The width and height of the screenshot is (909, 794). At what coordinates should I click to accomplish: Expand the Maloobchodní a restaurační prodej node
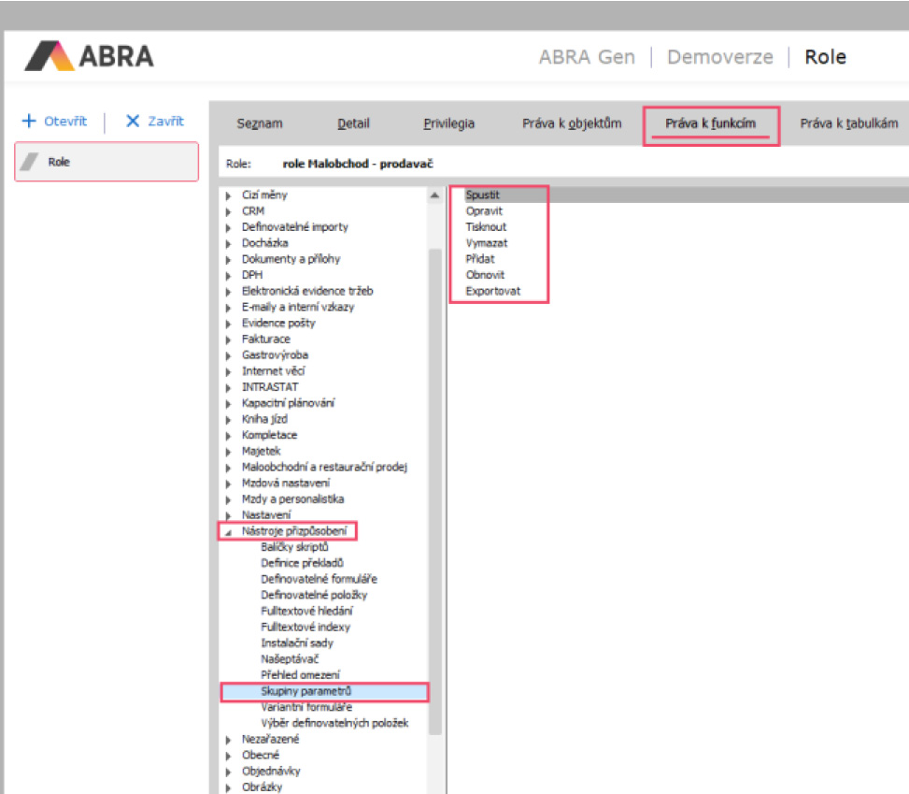[227, 467]
